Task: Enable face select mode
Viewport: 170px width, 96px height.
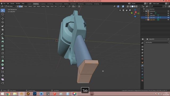Action: click(22, 6)
